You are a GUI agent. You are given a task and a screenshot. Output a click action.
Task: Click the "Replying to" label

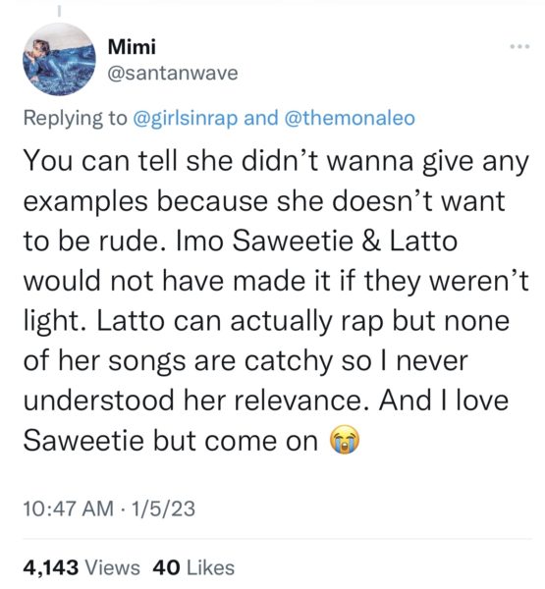coord(76,118)
